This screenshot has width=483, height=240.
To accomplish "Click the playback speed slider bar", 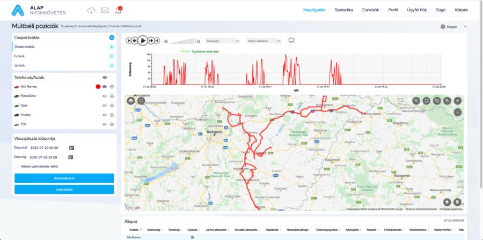I will 185,41.
